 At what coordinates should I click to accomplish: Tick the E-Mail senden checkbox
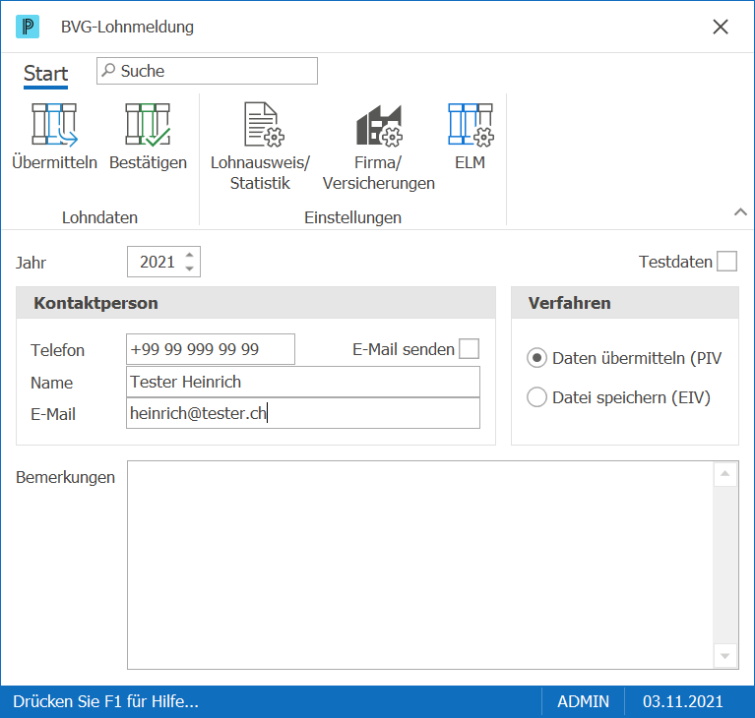click(469, 349)
